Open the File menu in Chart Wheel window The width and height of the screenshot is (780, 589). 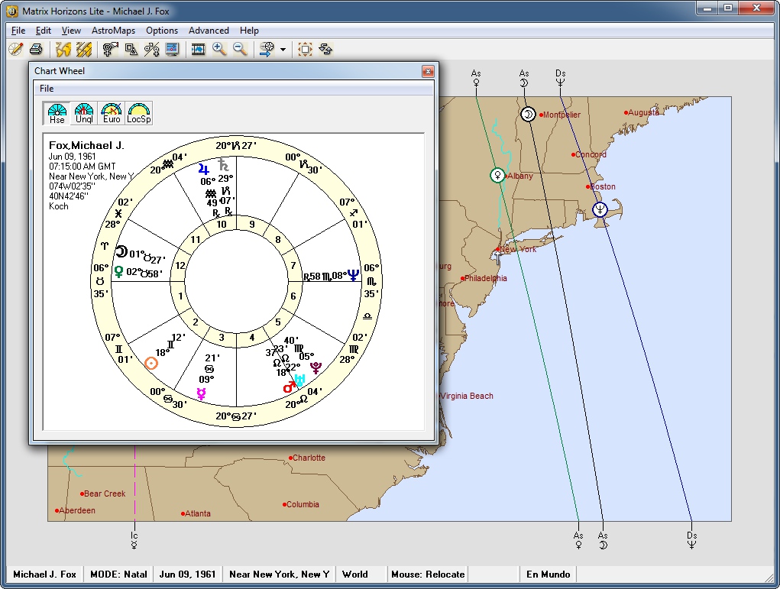pyautogui.click(x=47, y=89)
